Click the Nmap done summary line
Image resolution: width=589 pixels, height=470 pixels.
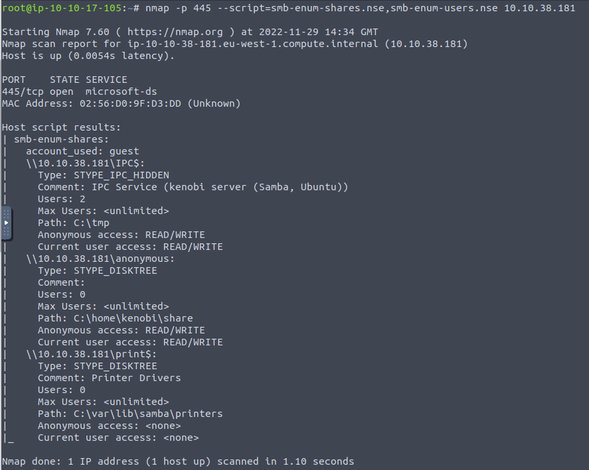click(x=178, y=462)
